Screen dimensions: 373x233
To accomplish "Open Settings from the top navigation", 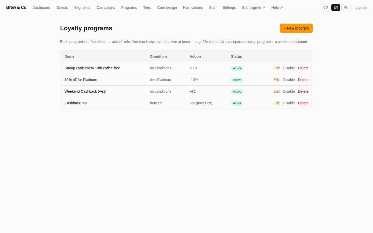I will [229, 8].
